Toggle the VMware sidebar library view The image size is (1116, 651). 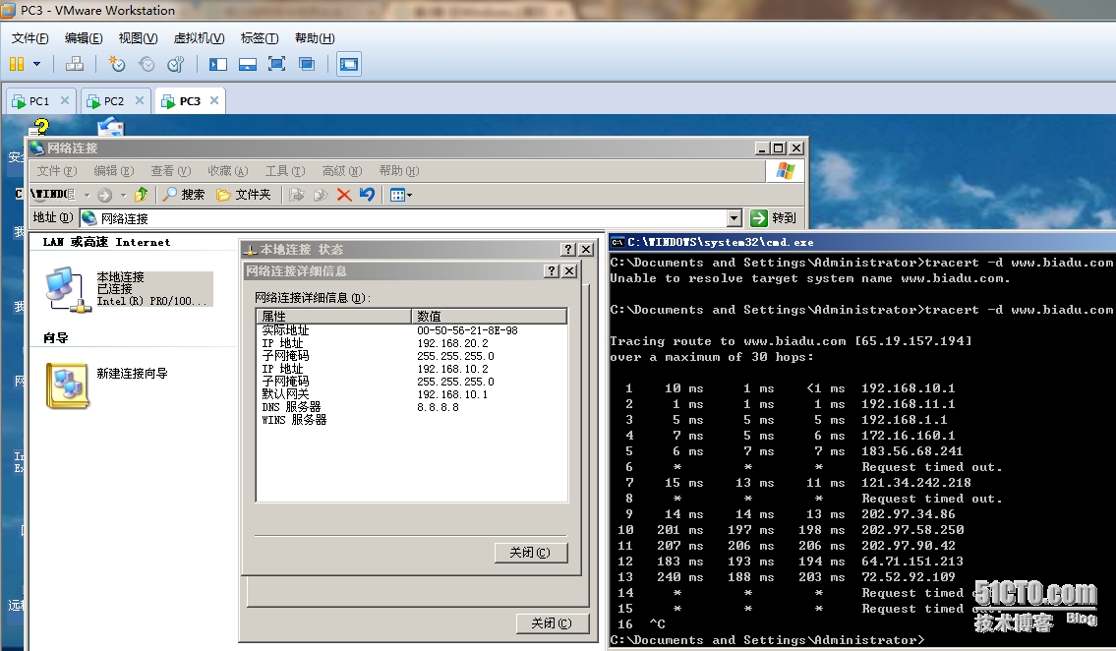pyautogui.click(x=217, y=64)
